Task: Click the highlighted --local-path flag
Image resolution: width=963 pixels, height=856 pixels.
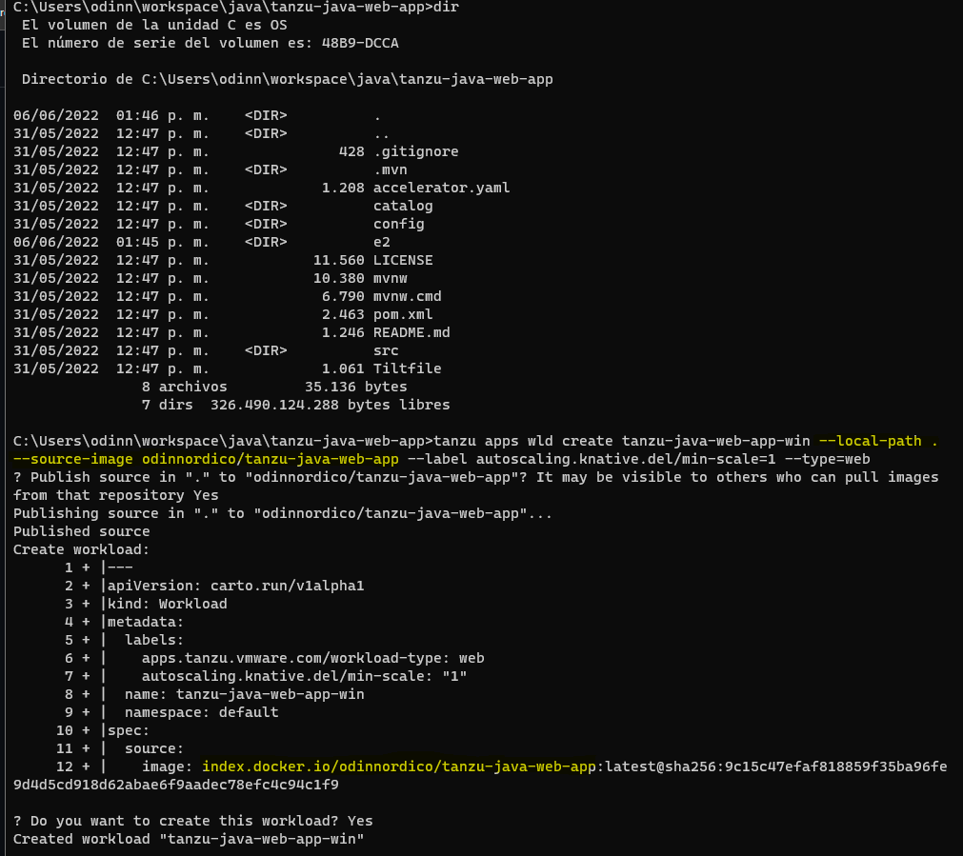Action: click(x=871, y=441)
